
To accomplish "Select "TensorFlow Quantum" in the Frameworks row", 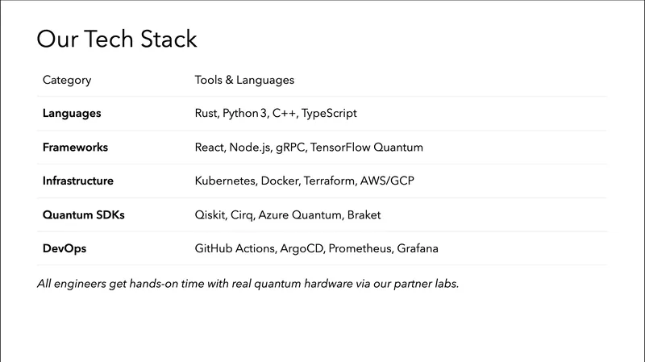I will point(367,148).
